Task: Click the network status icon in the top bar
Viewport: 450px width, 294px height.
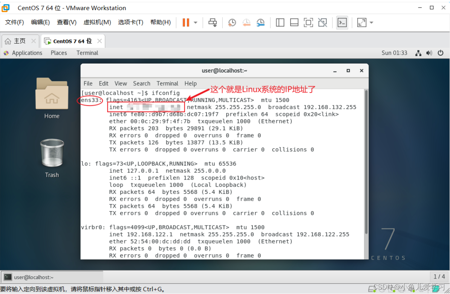Action: [x=418, y=53]
